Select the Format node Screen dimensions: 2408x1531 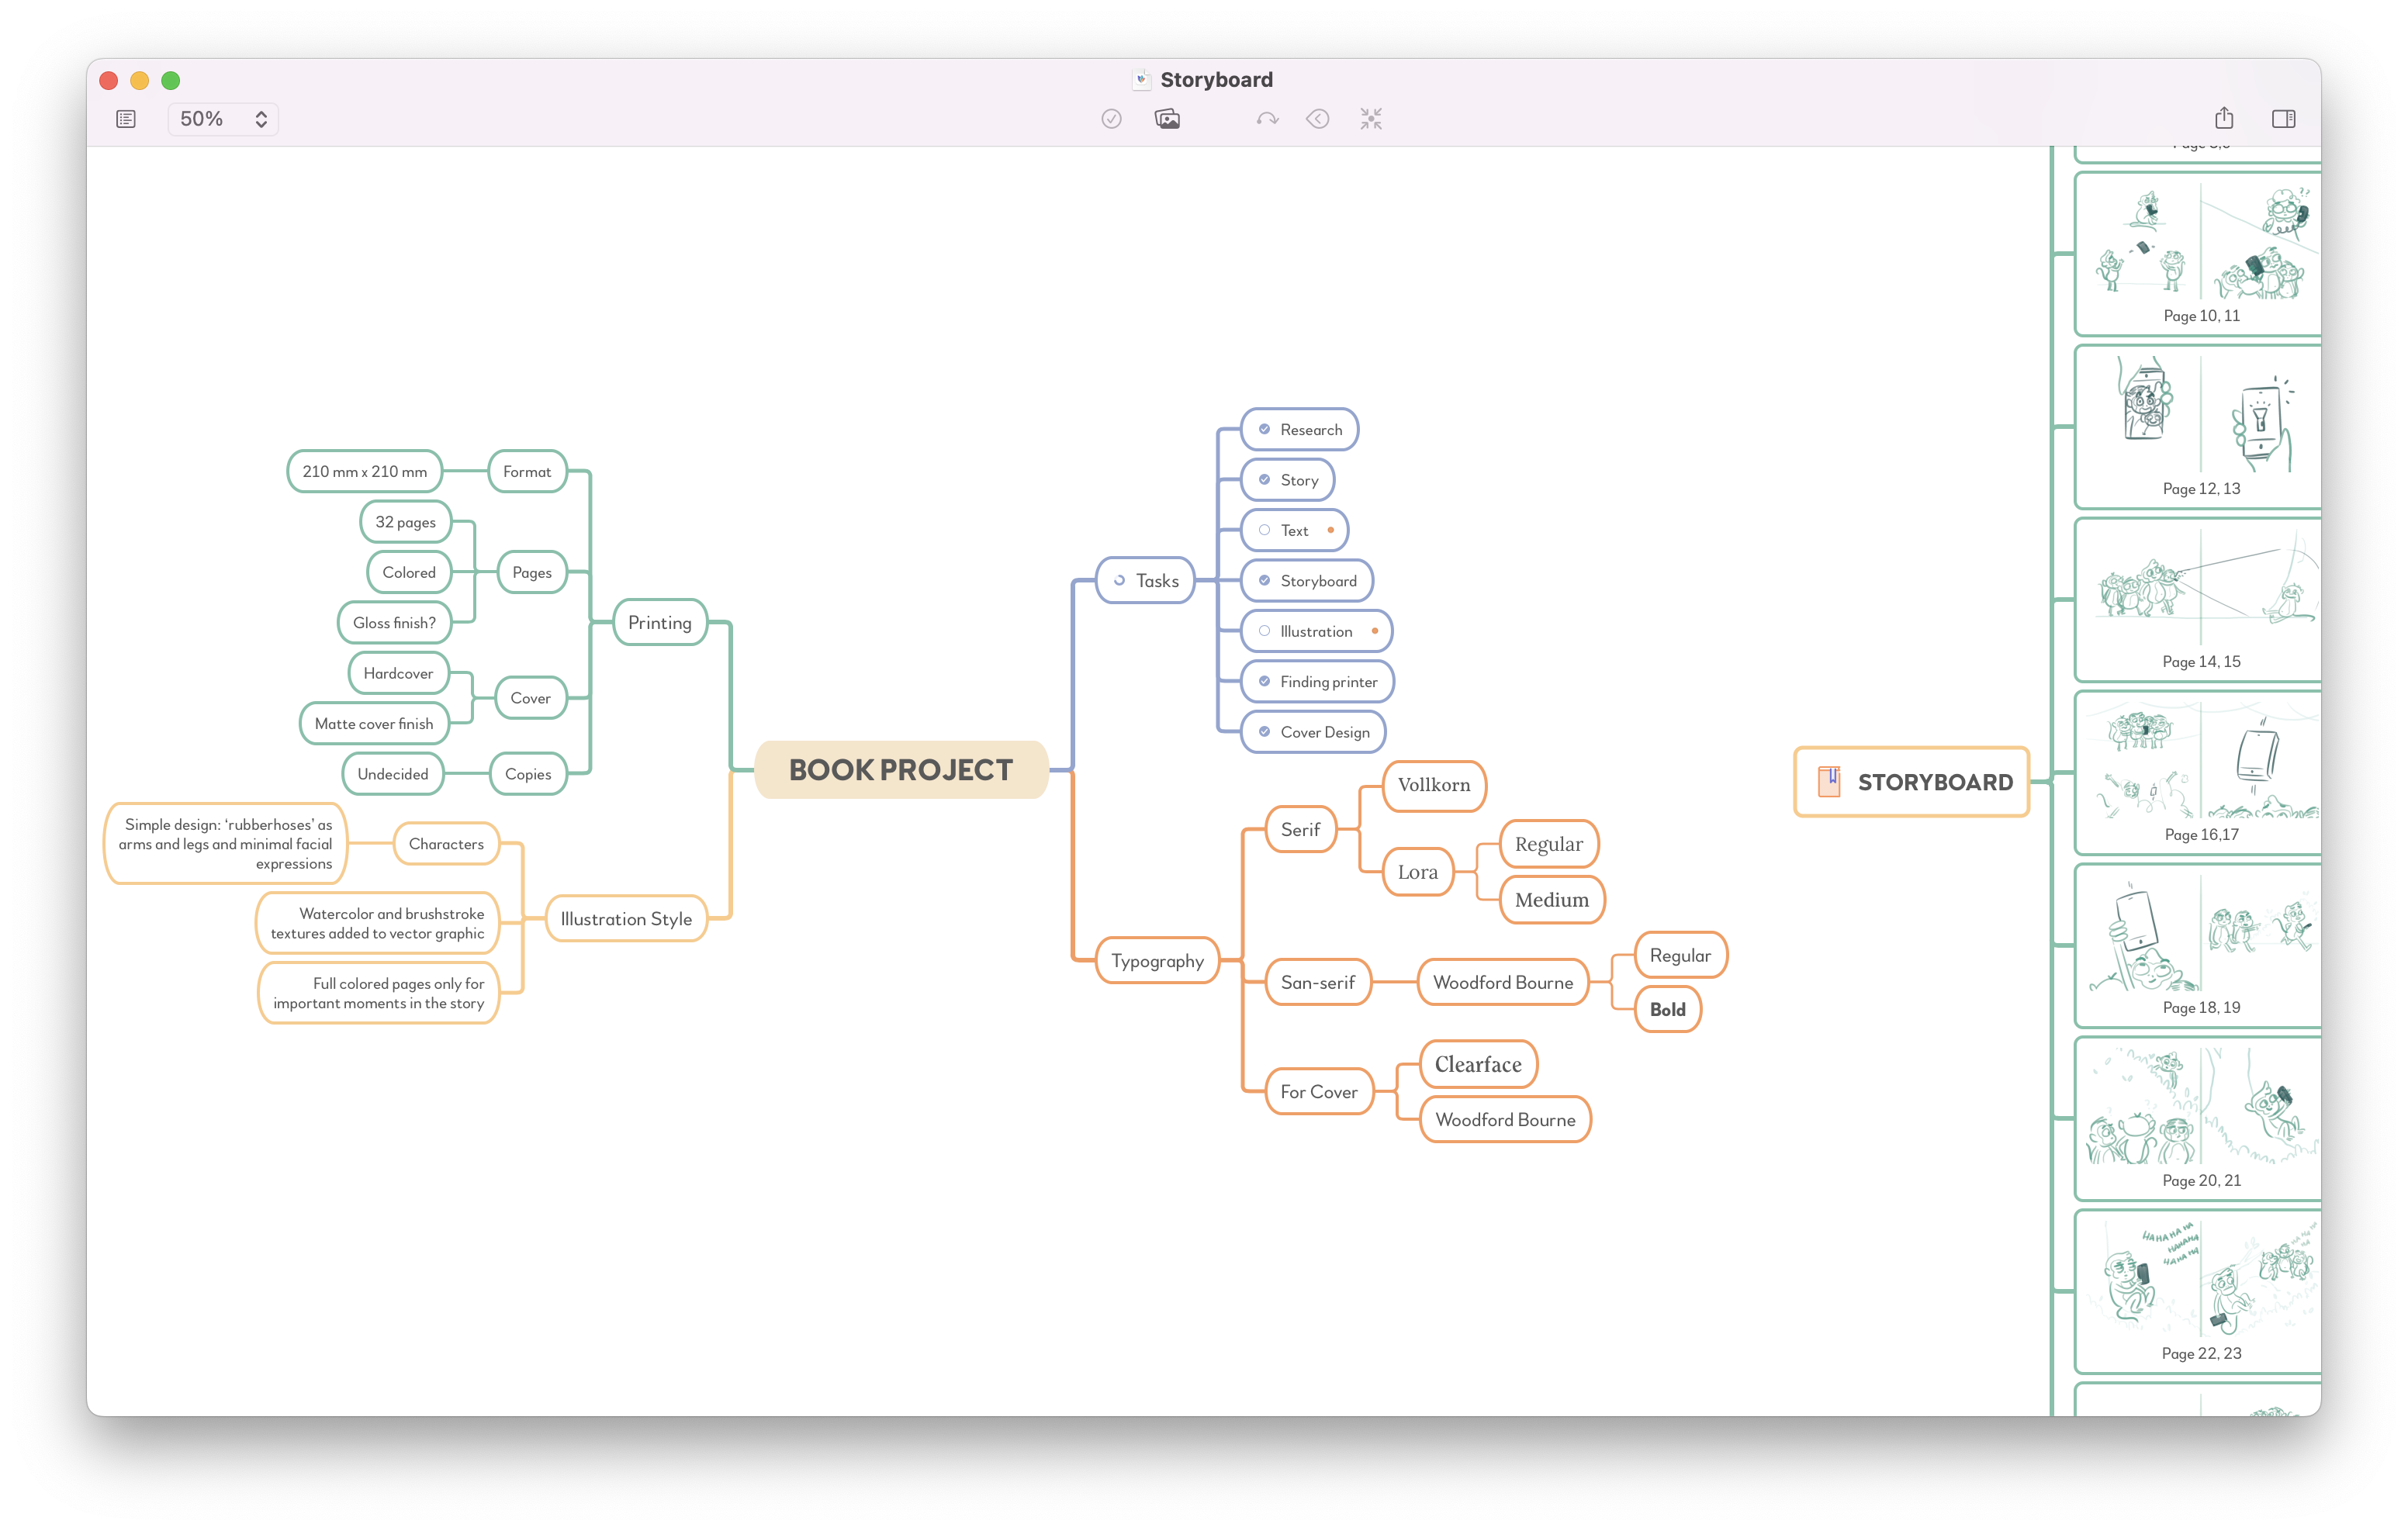[x=527, y=471]
